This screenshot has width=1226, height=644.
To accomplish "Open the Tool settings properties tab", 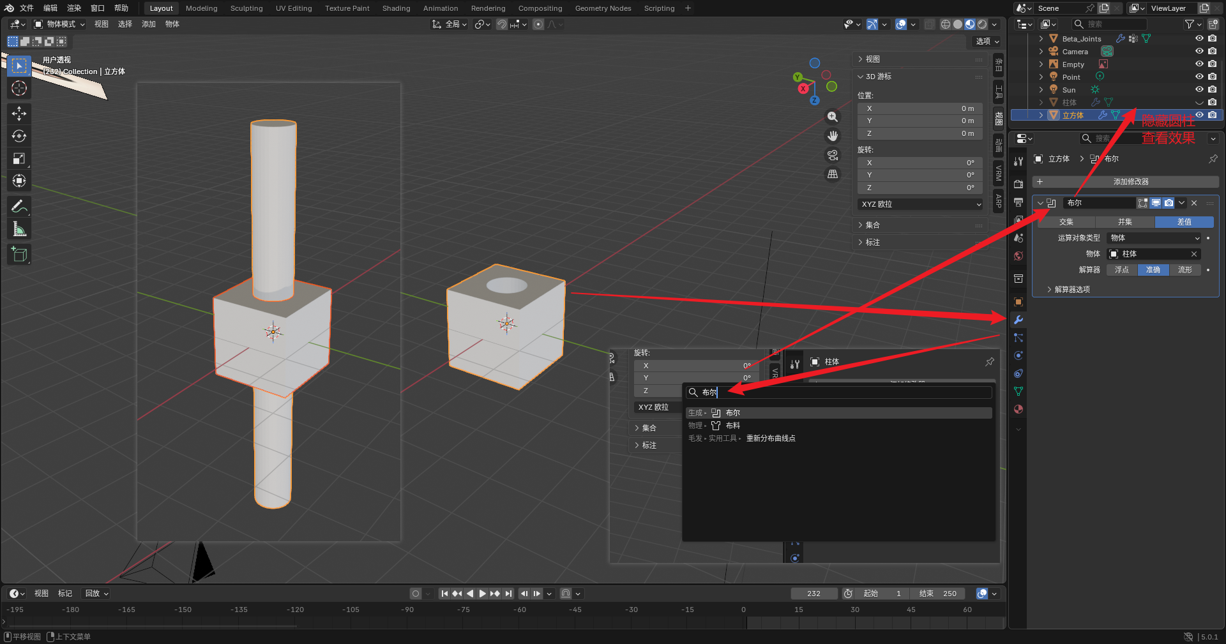I will coord(1018,161).
